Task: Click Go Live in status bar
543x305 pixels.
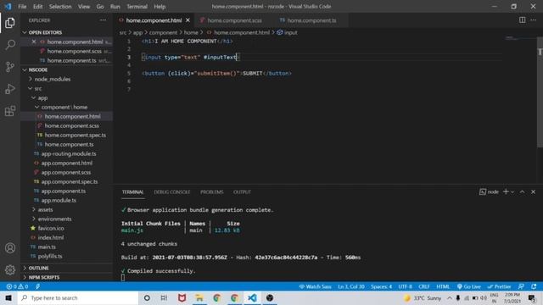Action: click(469, 286)
